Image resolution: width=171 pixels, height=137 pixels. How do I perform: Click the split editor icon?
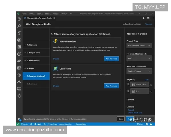[x=148, y=18]
